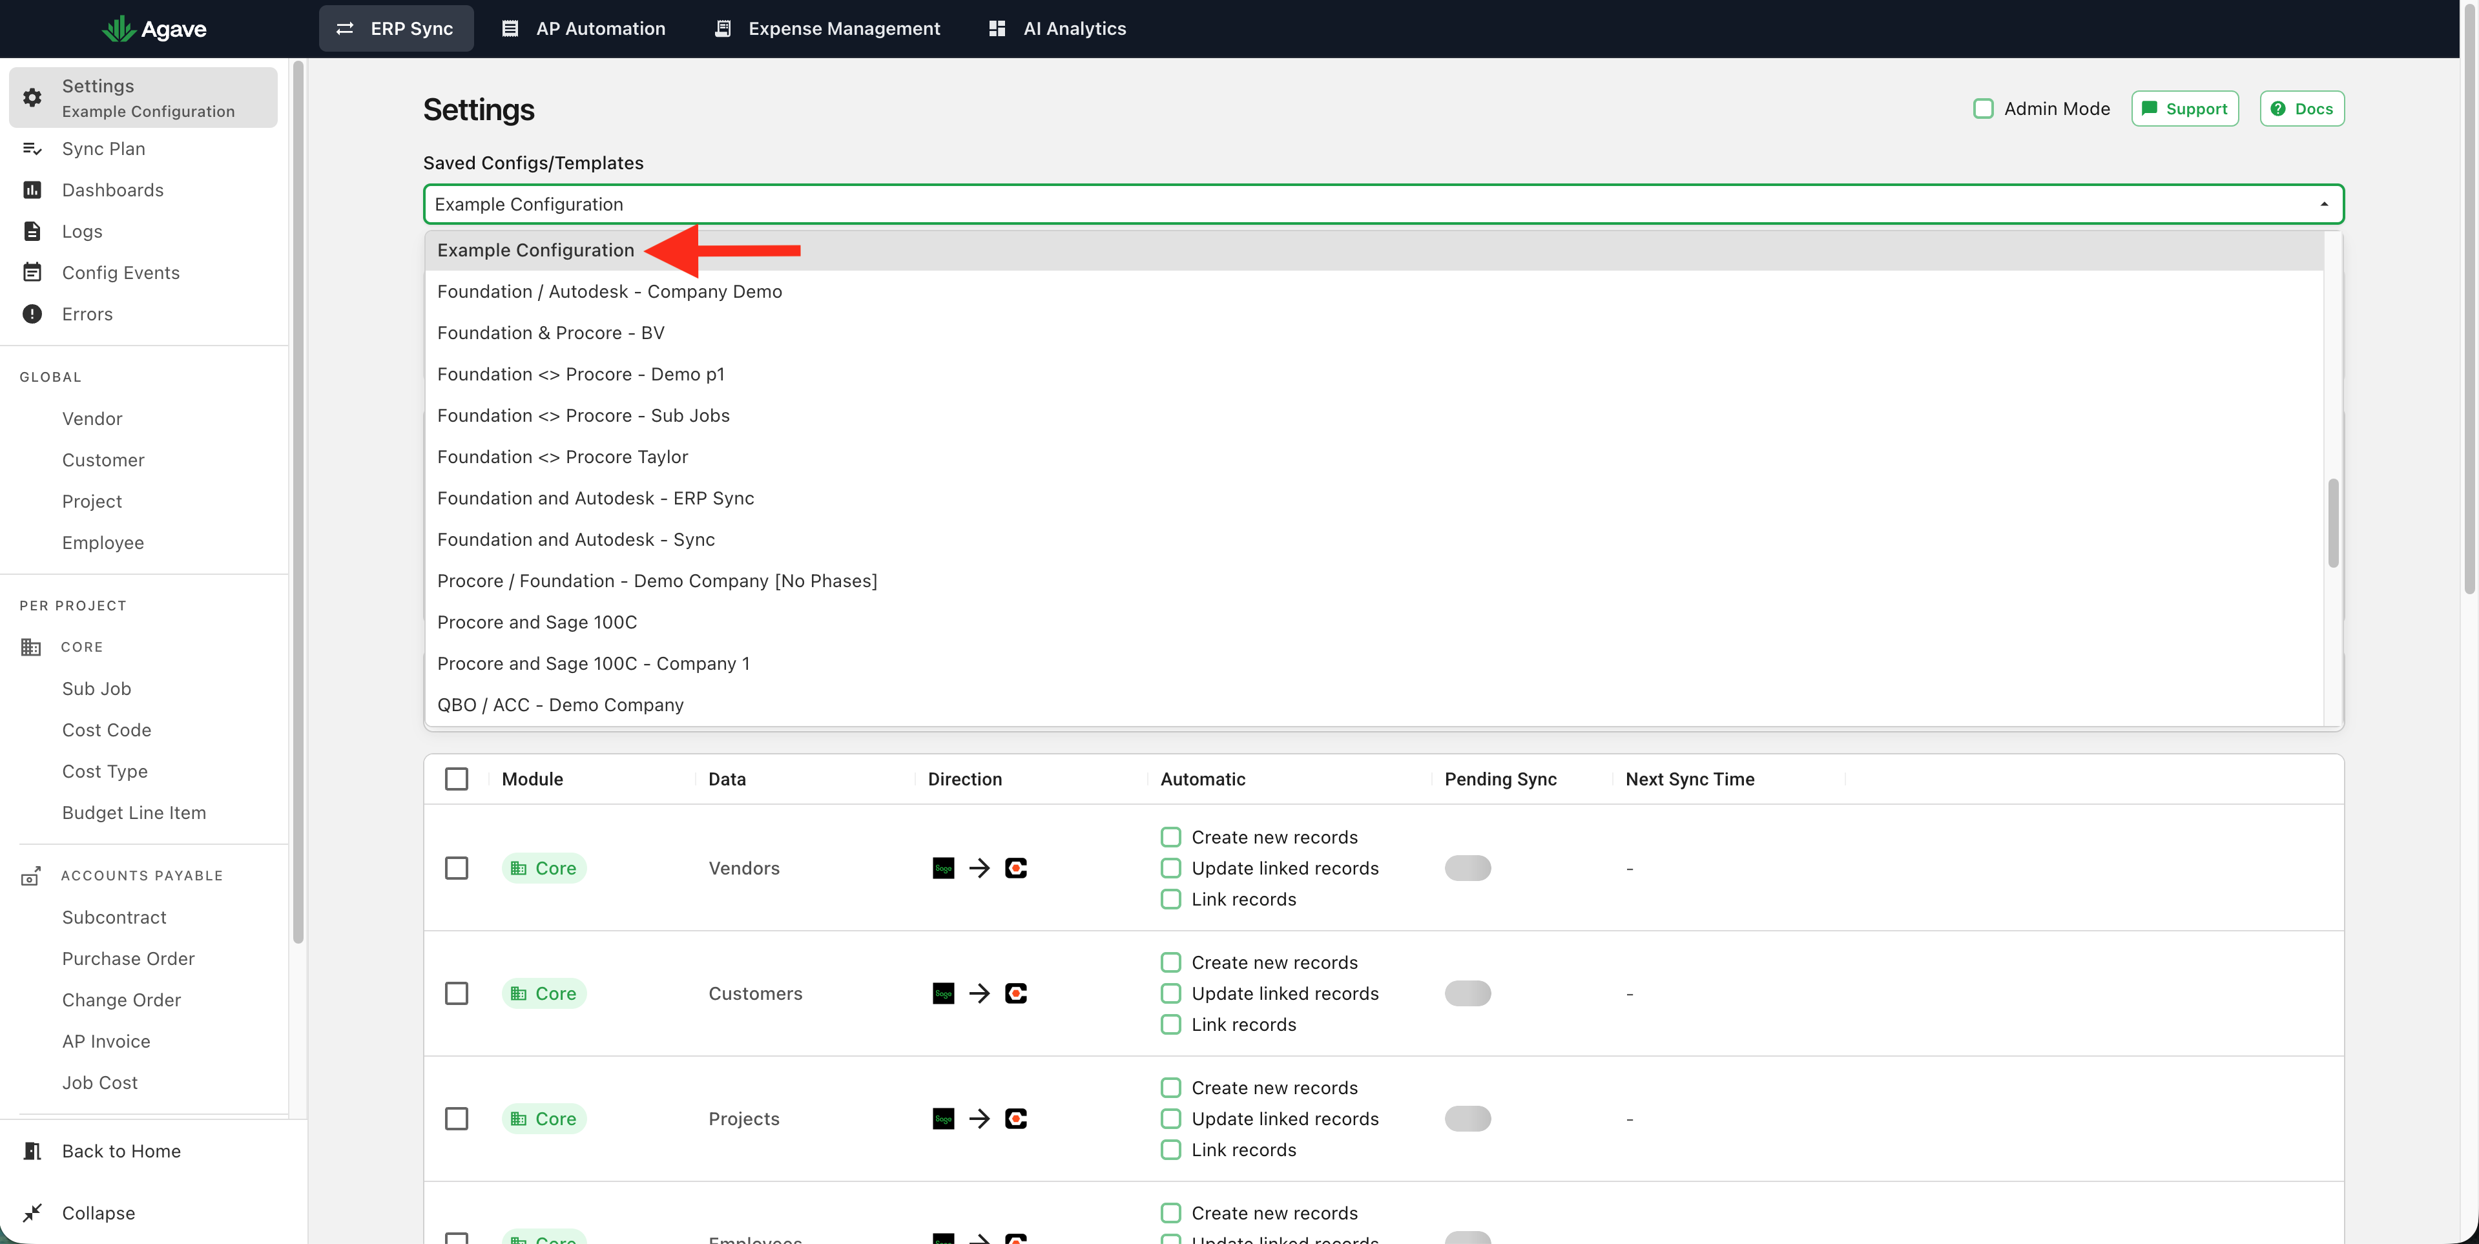Collapse the Saved Configs dropdown arrow
The height and width of the screenshot is (1244, 2479).
coord(2323,204)
